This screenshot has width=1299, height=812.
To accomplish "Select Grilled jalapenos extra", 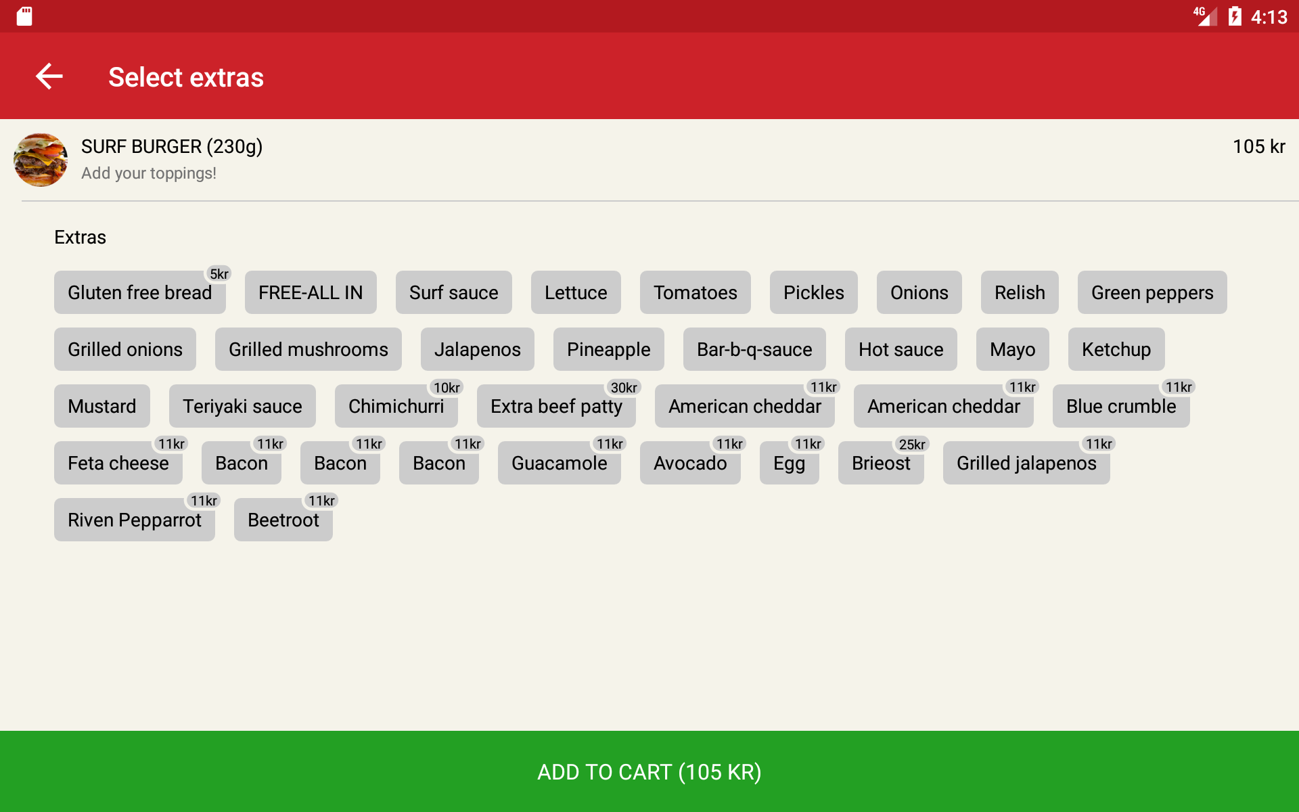I will point(1026,463).
